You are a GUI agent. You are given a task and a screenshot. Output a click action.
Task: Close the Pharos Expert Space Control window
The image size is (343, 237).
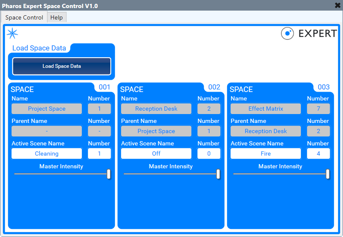point(338,5)
